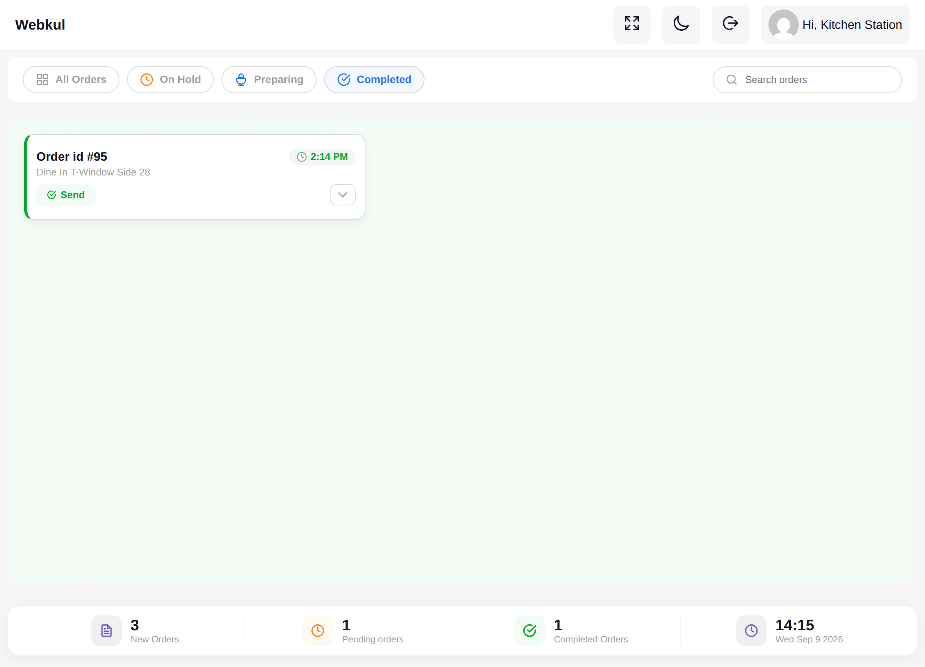Enter fullscreen mode with expand icon
Image resolution: width=925 pixels, height=667 pixels.
point(632,25)
